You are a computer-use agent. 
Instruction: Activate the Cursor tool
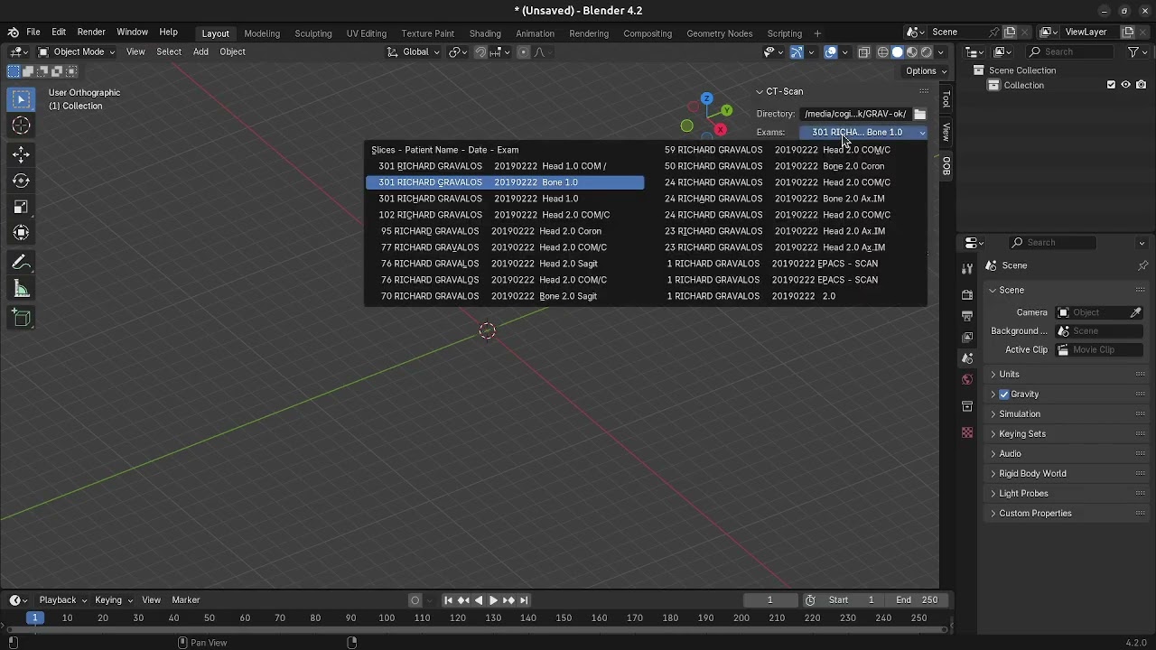[22, 125]
